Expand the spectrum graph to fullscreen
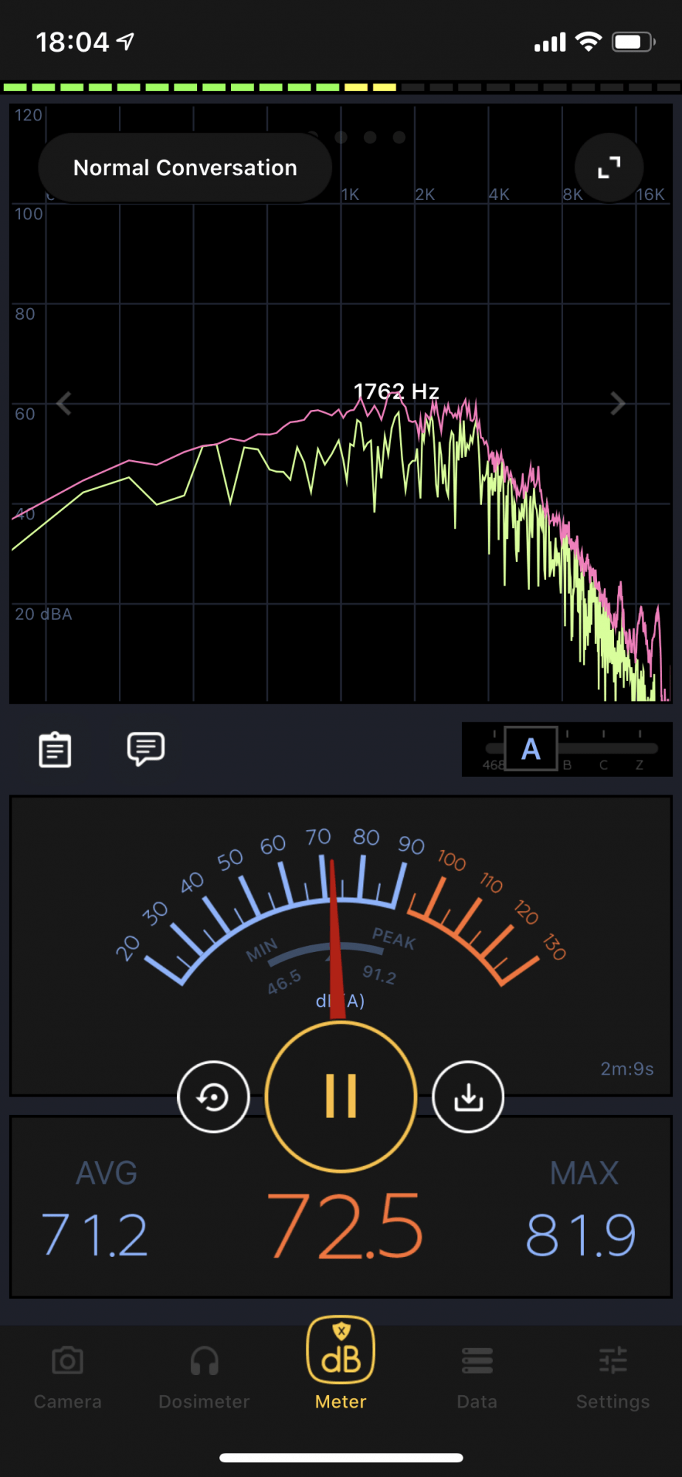Image resolution: width=682 pixels, height=1477 pixels. coord(609,168)
